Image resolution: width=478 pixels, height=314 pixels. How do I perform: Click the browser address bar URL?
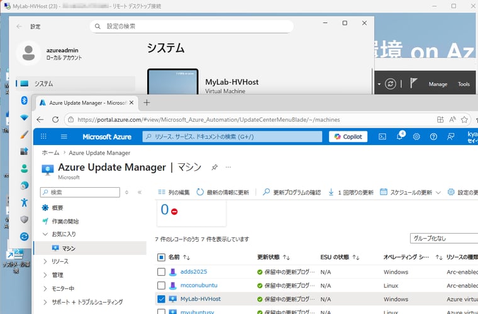209,119
